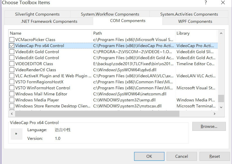Click the horizontal scroll left arrow
The image size is (232, 164).
12,114
